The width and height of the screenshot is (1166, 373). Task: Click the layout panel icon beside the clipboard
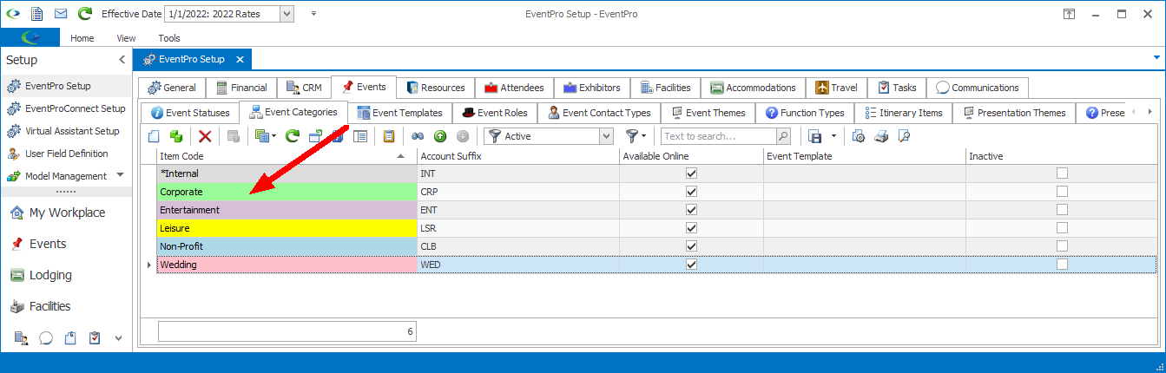pyautogui.click(x=360, y=136)
